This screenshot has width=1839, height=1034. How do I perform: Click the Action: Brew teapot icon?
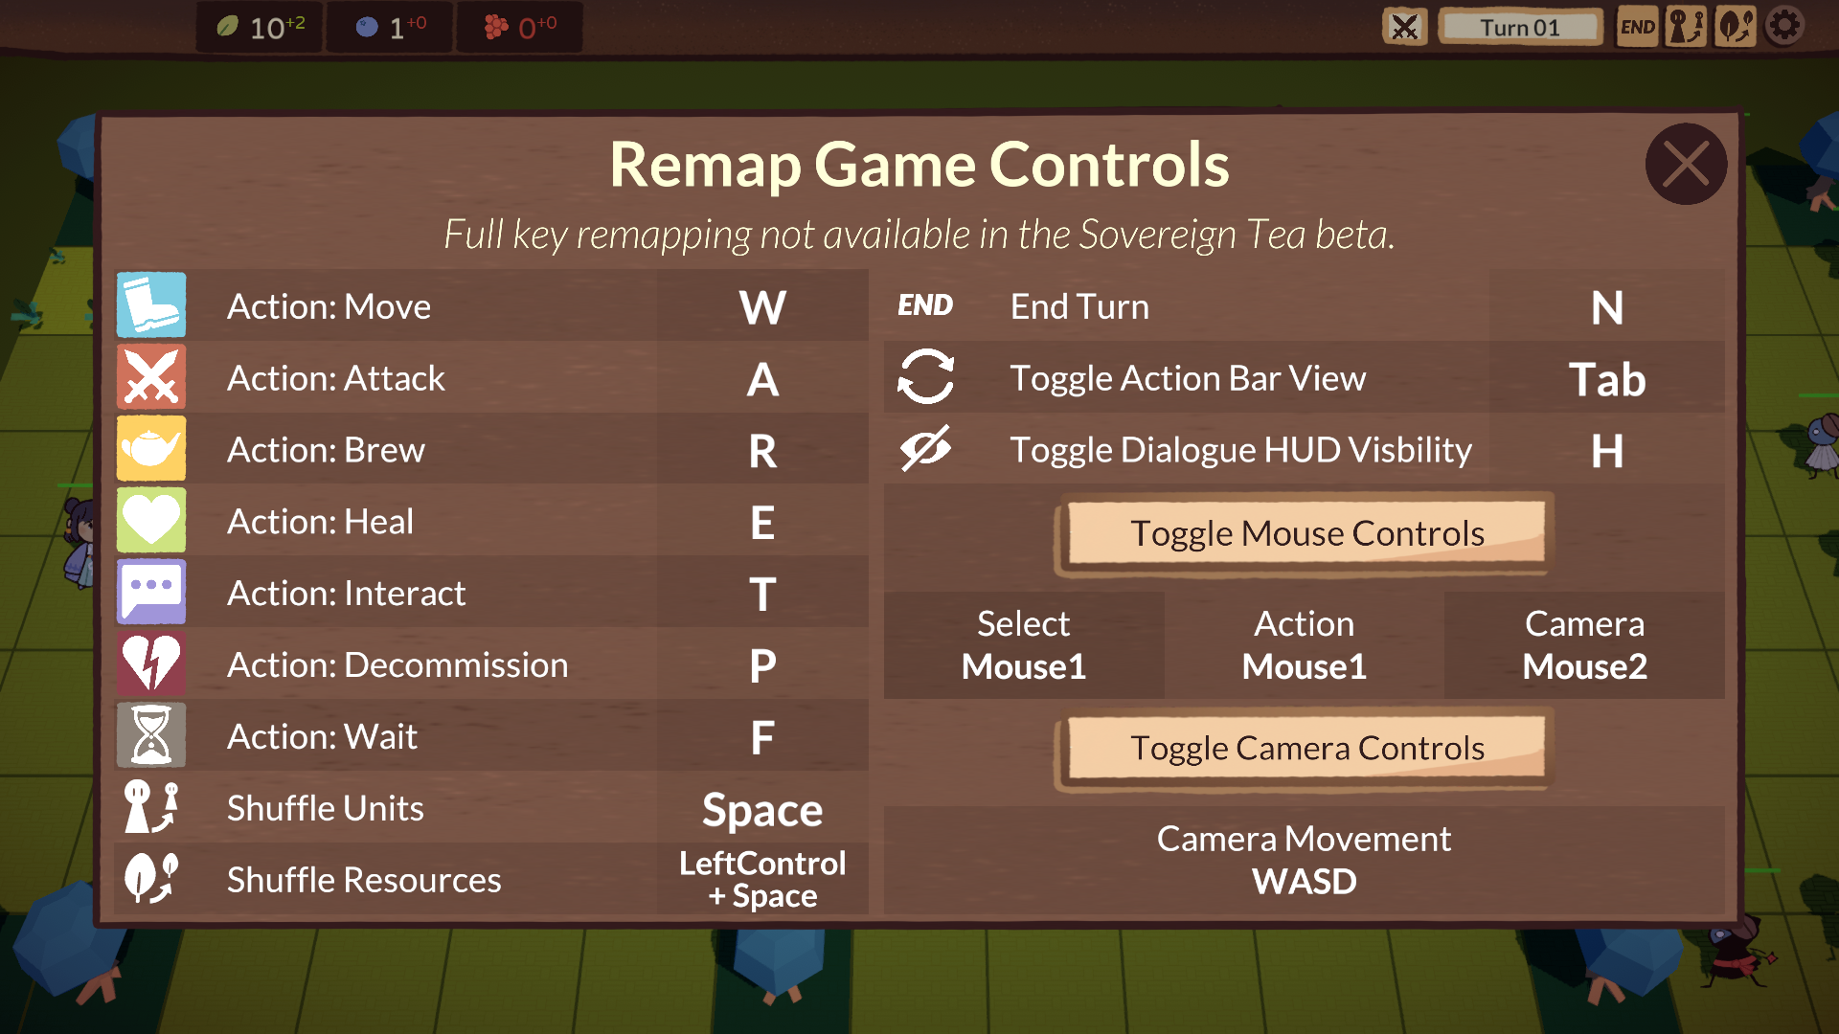pos(153,449)
